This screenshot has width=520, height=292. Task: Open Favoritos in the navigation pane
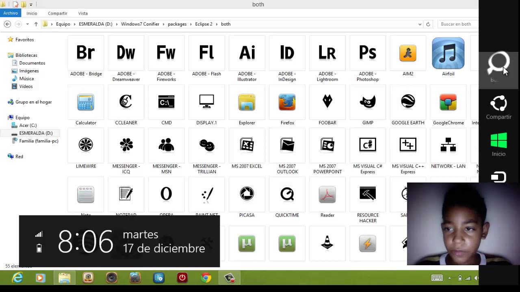point(24,40)
